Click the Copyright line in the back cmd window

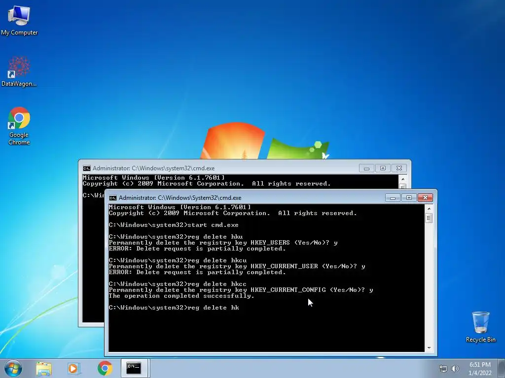coord(207,184)
